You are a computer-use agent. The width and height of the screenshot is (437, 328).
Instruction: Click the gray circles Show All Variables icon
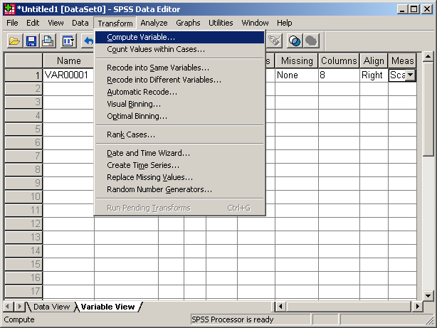click(311, 41)
